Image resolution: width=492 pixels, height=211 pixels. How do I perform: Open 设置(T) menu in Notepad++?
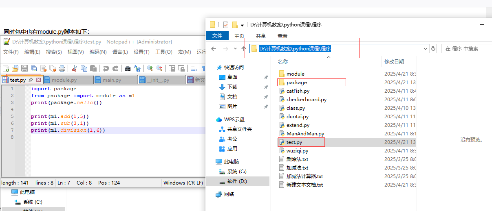(x=141, y=52)
